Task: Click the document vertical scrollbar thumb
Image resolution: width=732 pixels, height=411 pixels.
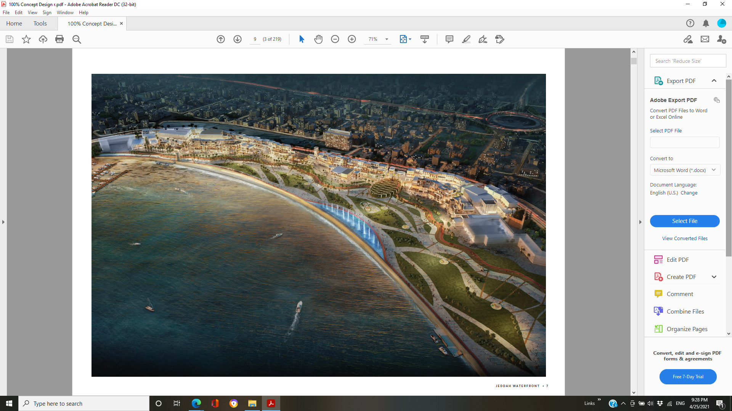Action: [634, 61]
